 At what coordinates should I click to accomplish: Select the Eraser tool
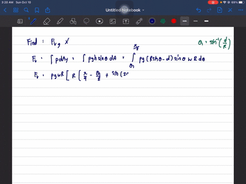point(47,21)
